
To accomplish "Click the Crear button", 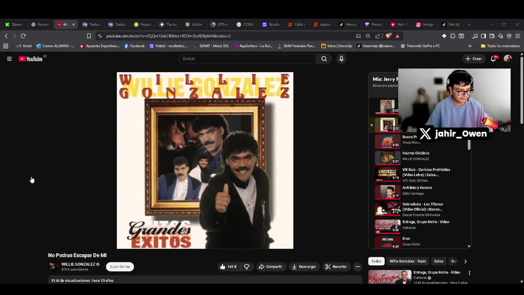I will point(474,59).
